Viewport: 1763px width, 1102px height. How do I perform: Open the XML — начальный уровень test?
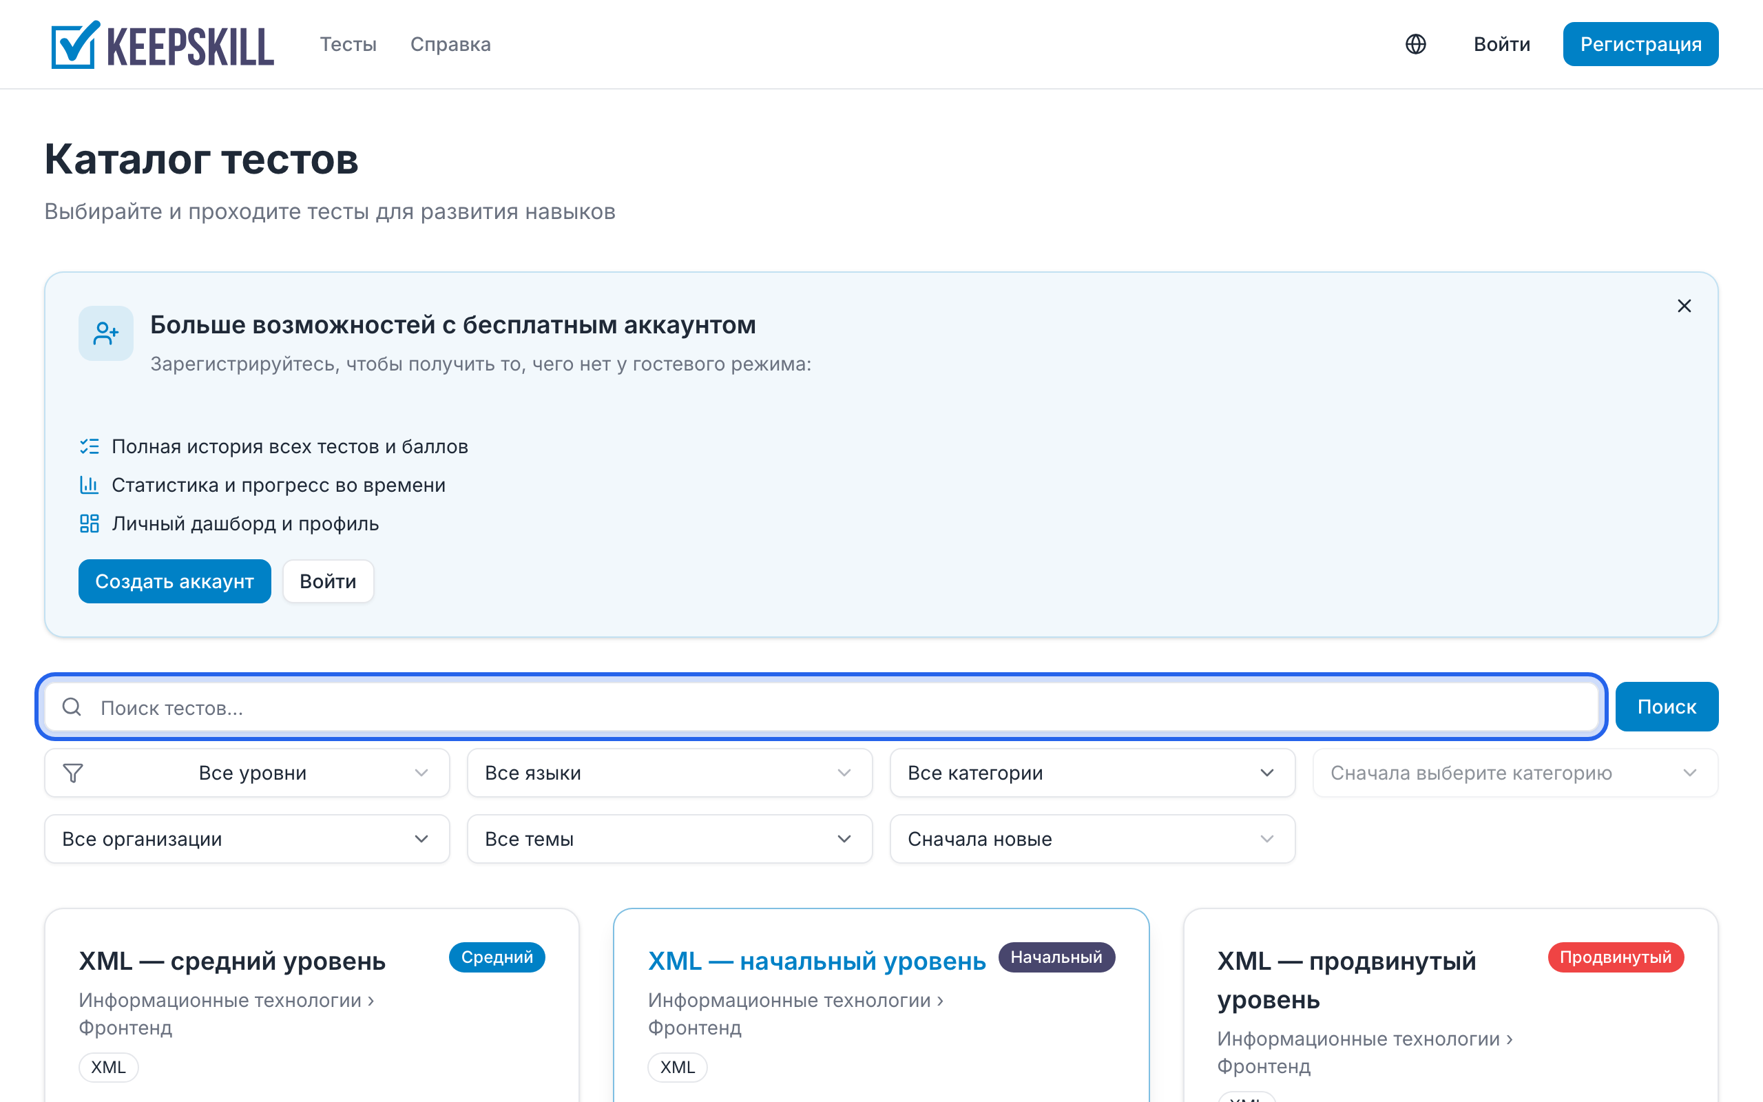(x=817, y=961)
